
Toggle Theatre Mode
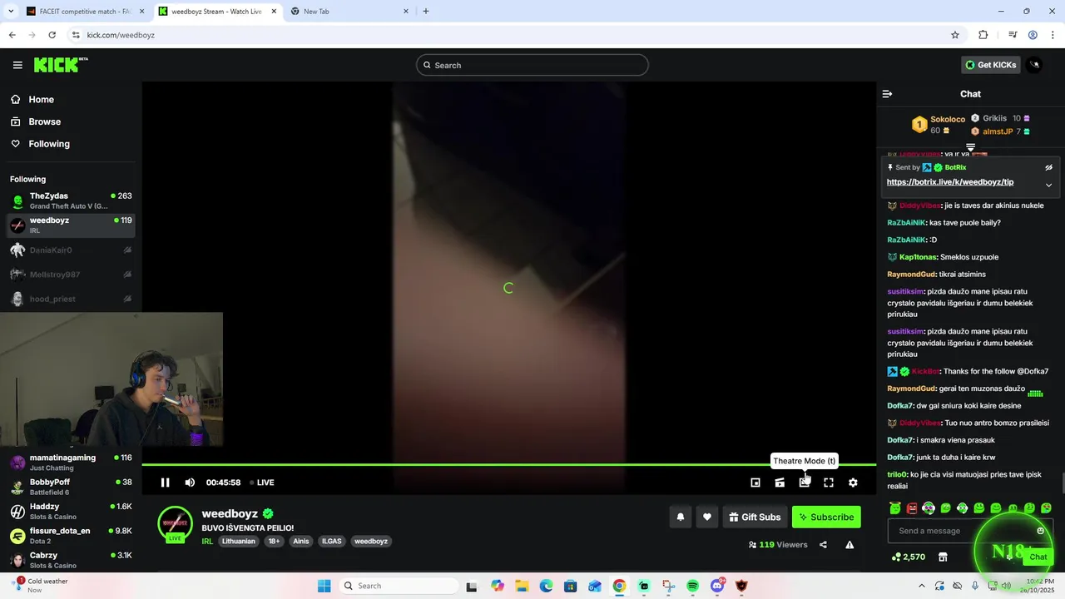(804, 483)
